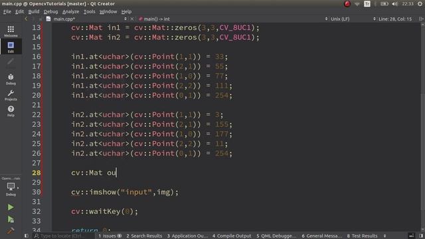Click value 155 on line 23
The width and height of the screenshot is (425, 239).
[x=222, y=124]
